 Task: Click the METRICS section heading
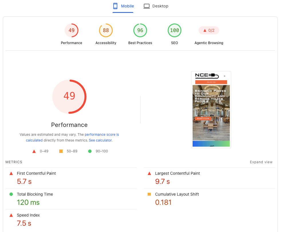point(14,162)
